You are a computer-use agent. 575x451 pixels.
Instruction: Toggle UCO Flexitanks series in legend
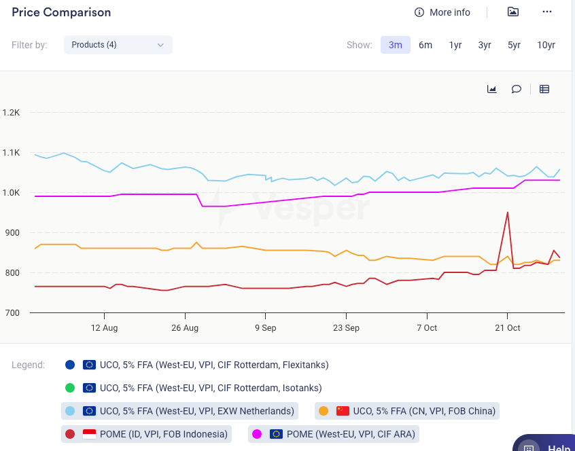(x=205, y=365)
